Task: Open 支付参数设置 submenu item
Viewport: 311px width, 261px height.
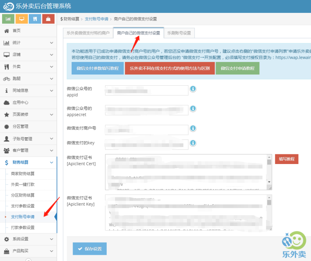Action: pyautogui.click(x=23, y=206)
